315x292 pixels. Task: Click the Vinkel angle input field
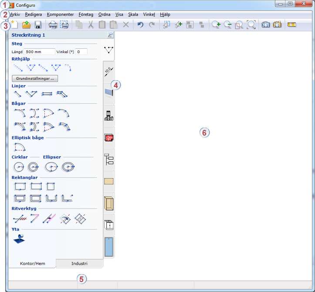point(81,52)
